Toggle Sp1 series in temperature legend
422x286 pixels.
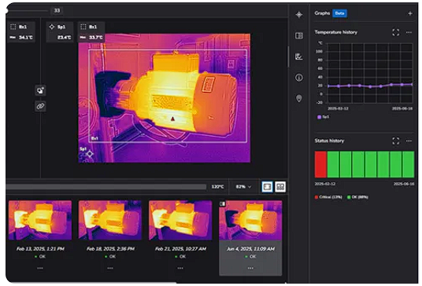(324, 117)
